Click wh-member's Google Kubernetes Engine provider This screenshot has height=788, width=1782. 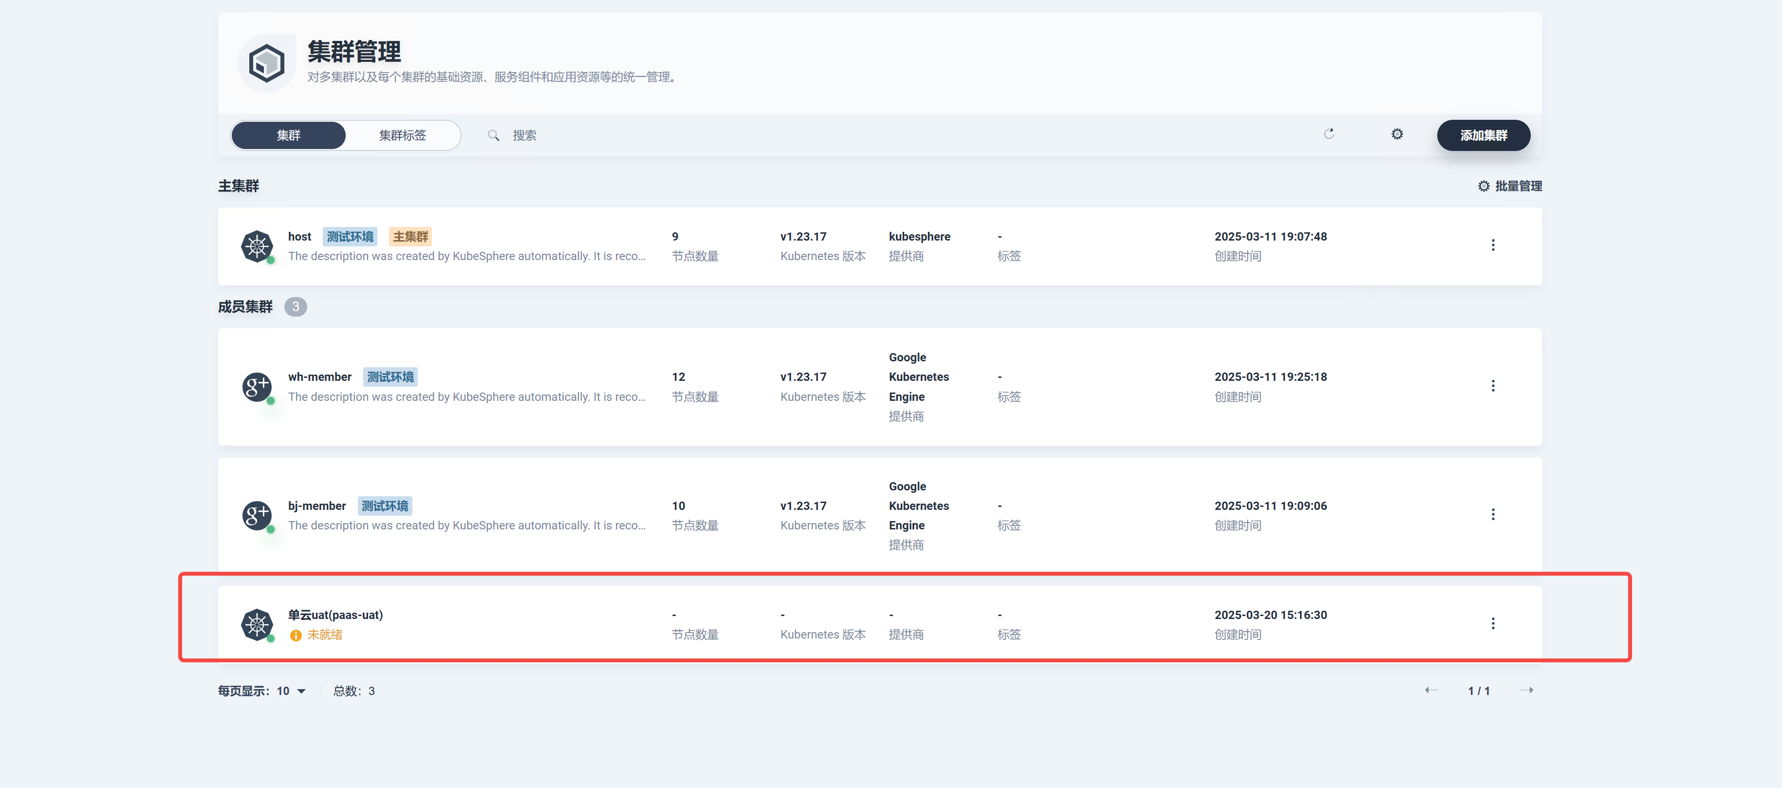coord(919,377)
